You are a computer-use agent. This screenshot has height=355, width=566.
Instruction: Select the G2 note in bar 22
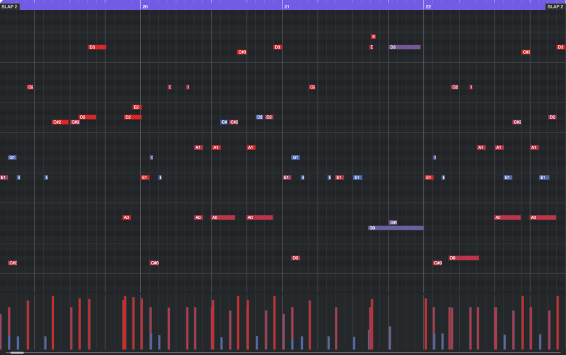pyautogui.click(x=455, y=87)
